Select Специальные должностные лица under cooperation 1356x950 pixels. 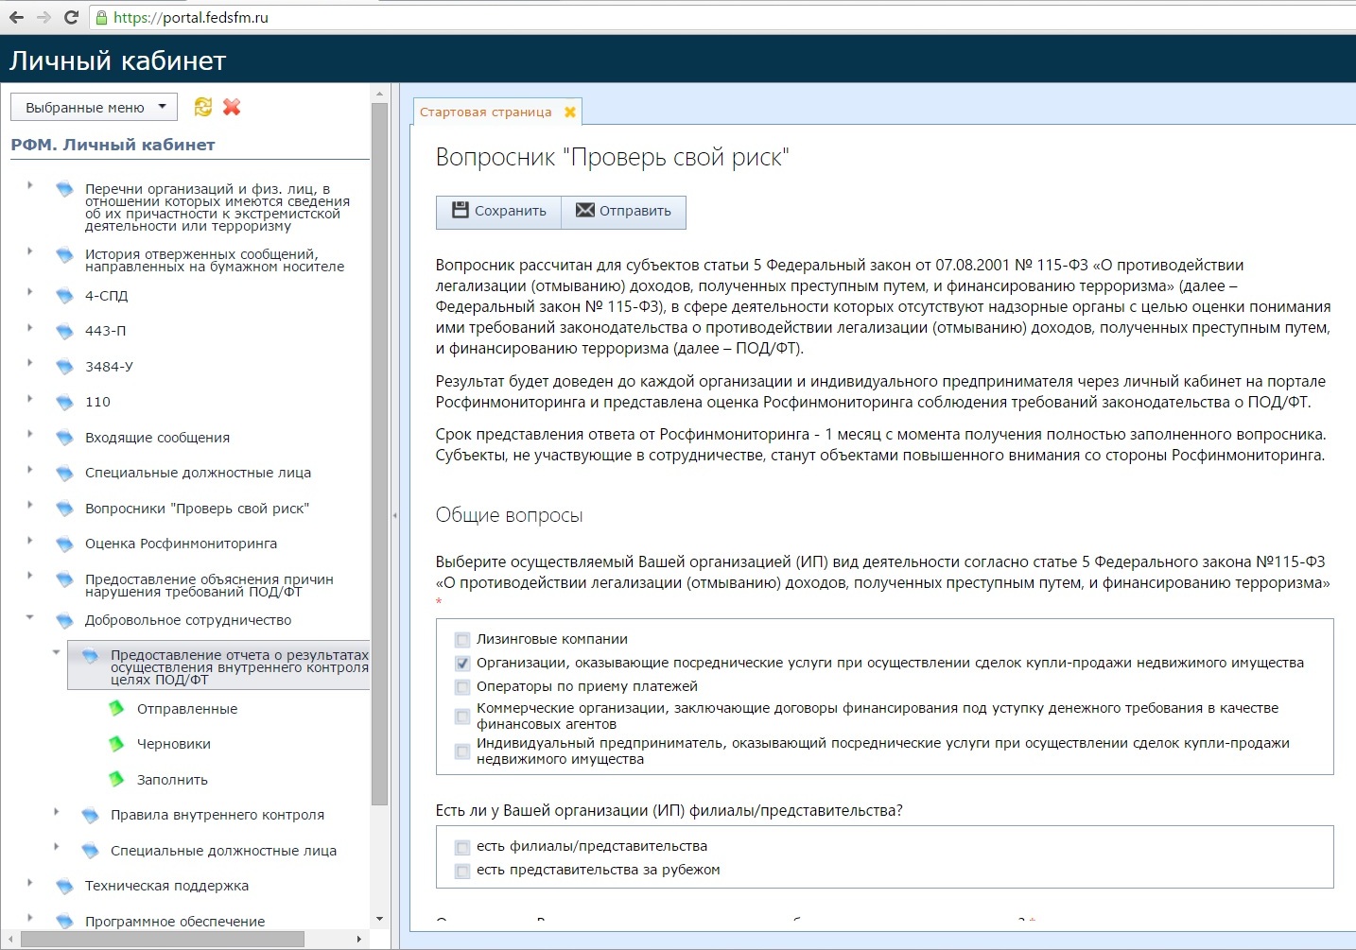(223, 851)
